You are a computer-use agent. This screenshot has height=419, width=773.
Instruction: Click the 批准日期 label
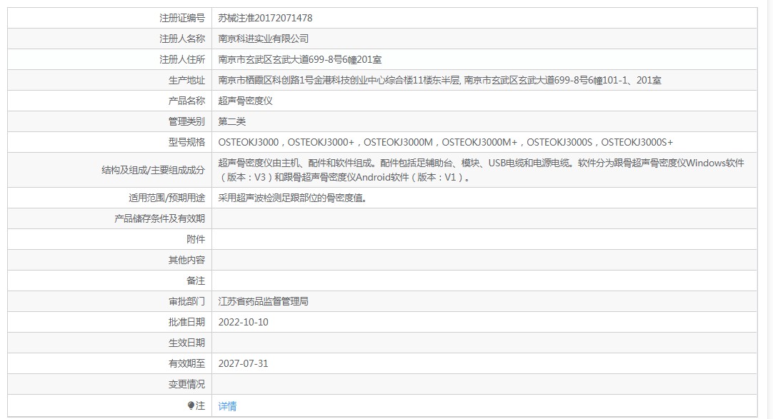186,322
